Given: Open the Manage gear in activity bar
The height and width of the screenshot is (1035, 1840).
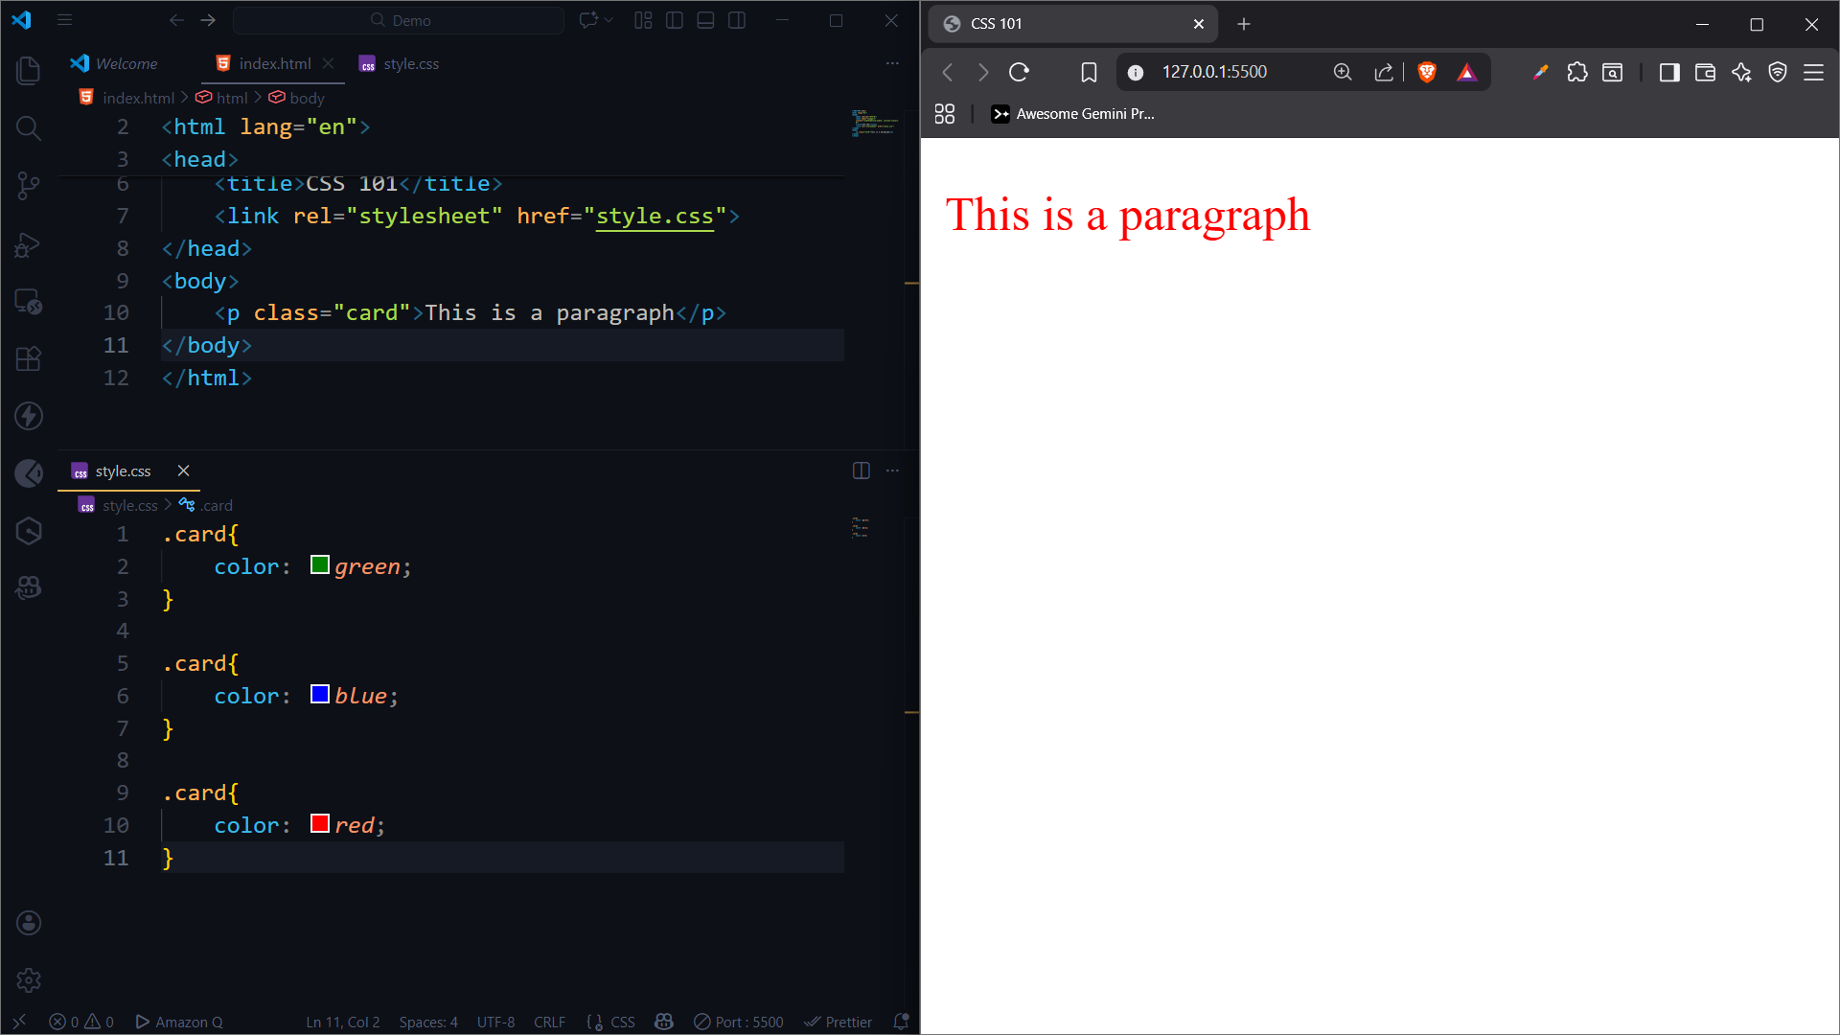Looking at the screenshot, I should pos(29,979).
